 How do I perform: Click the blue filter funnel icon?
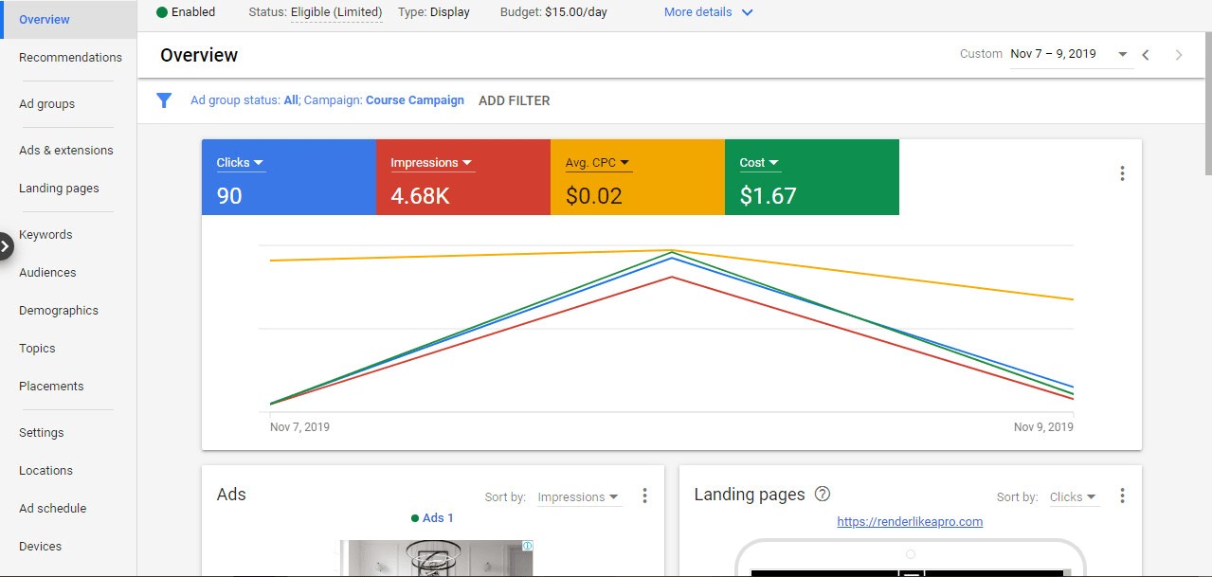click(x=164, y=100)
